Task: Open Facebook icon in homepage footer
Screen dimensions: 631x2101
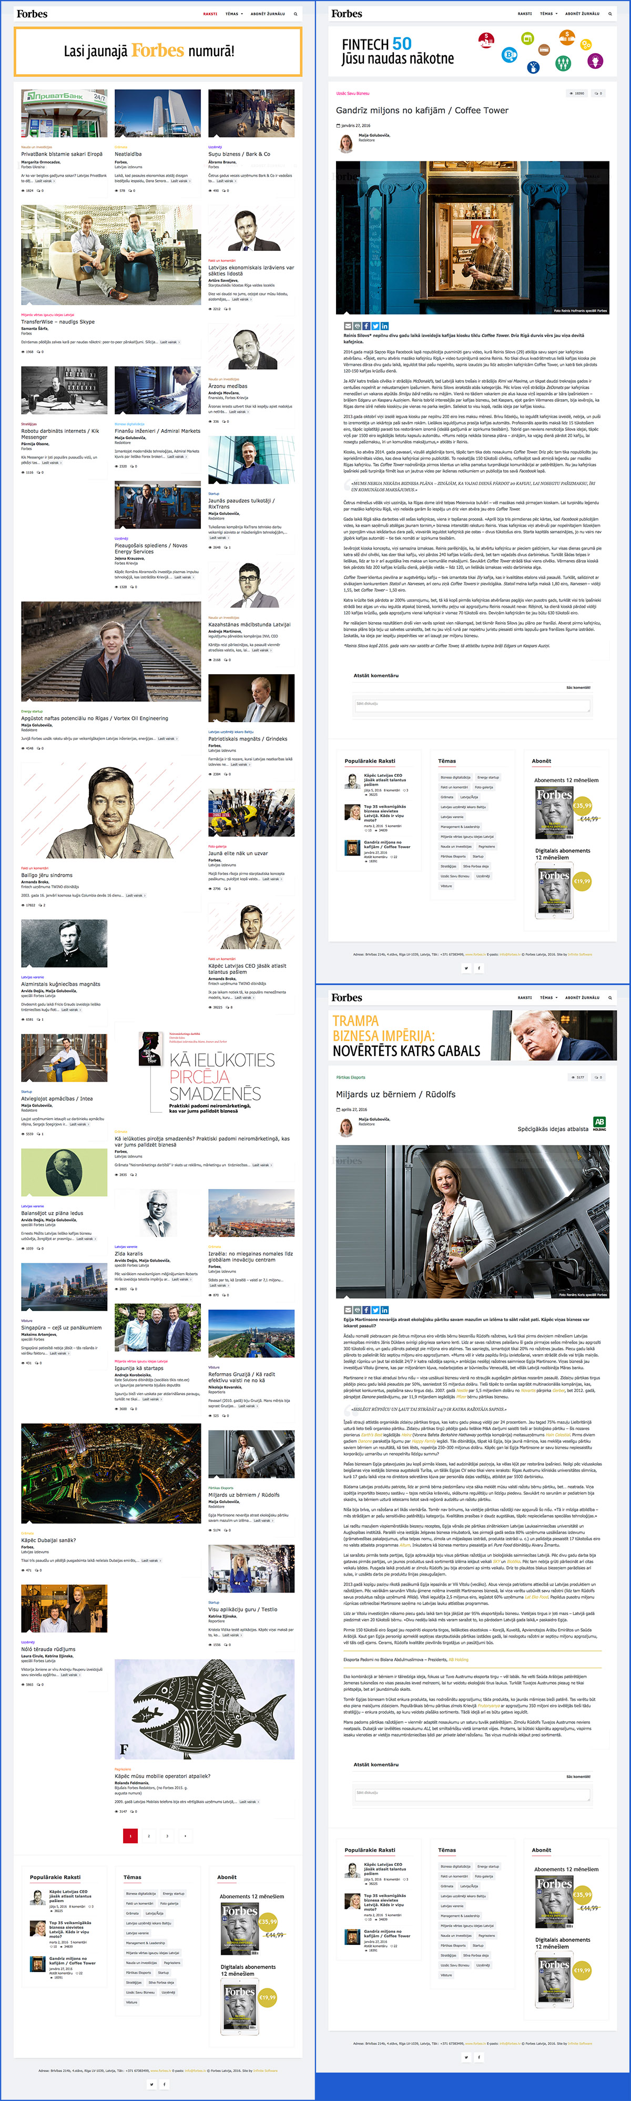Action: click(x=164, y=2084)
